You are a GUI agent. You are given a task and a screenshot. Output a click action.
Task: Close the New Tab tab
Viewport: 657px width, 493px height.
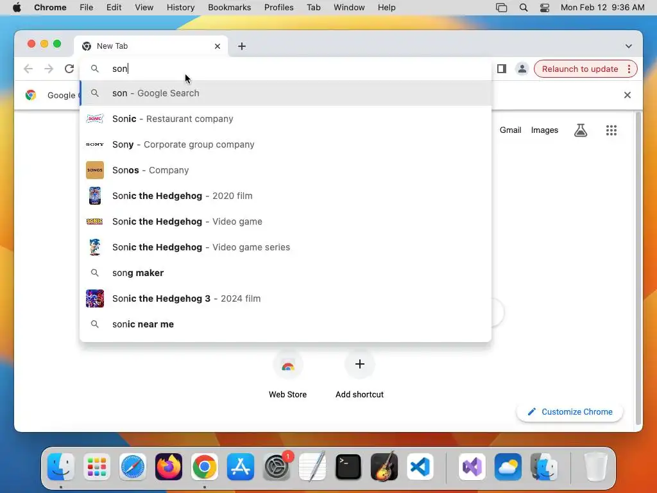coord(218,46)
